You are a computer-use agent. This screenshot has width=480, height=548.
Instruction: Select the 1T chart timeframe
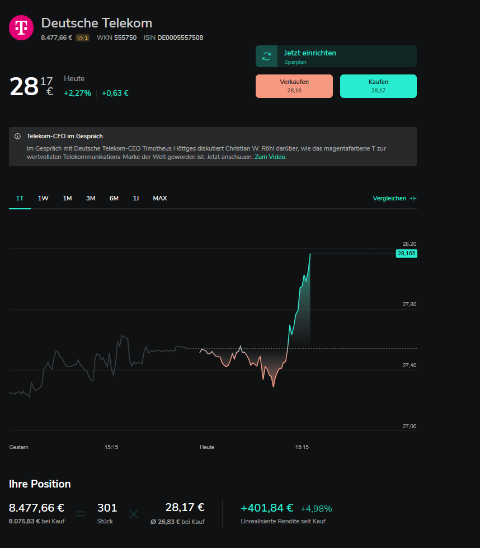20,198
